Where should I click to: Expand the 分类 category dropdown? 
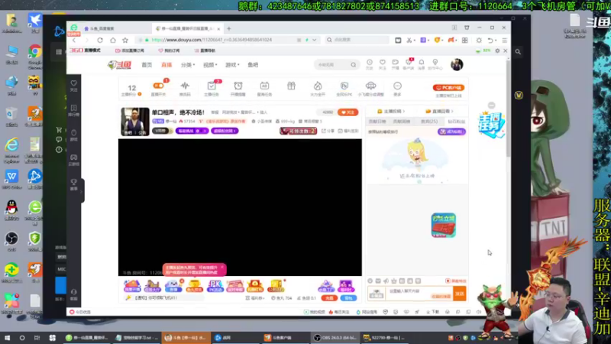coord(188,65)
